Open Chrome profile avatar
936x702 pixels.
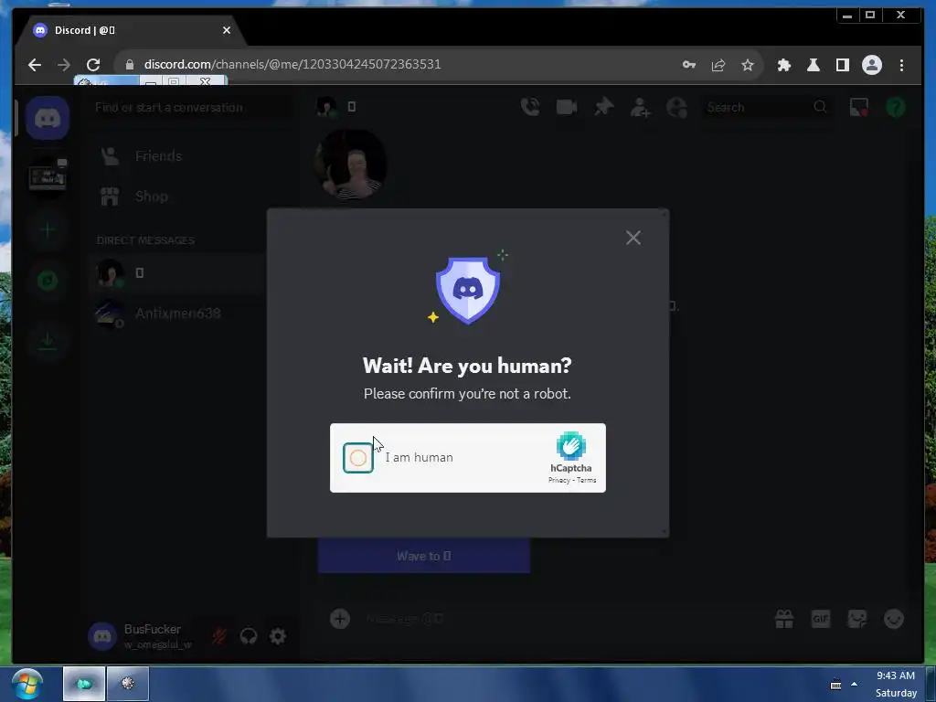871,65
